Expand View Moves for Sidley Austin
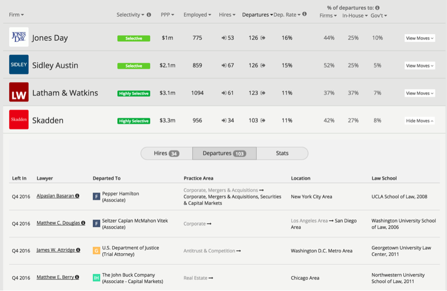Viewport: 447px width, 291px height. 420,66
